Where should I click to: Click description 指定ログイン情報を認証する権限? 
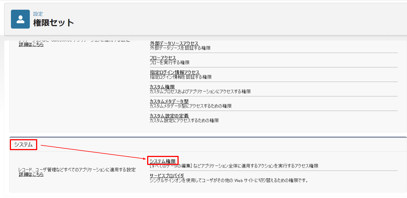coord(181,77)
